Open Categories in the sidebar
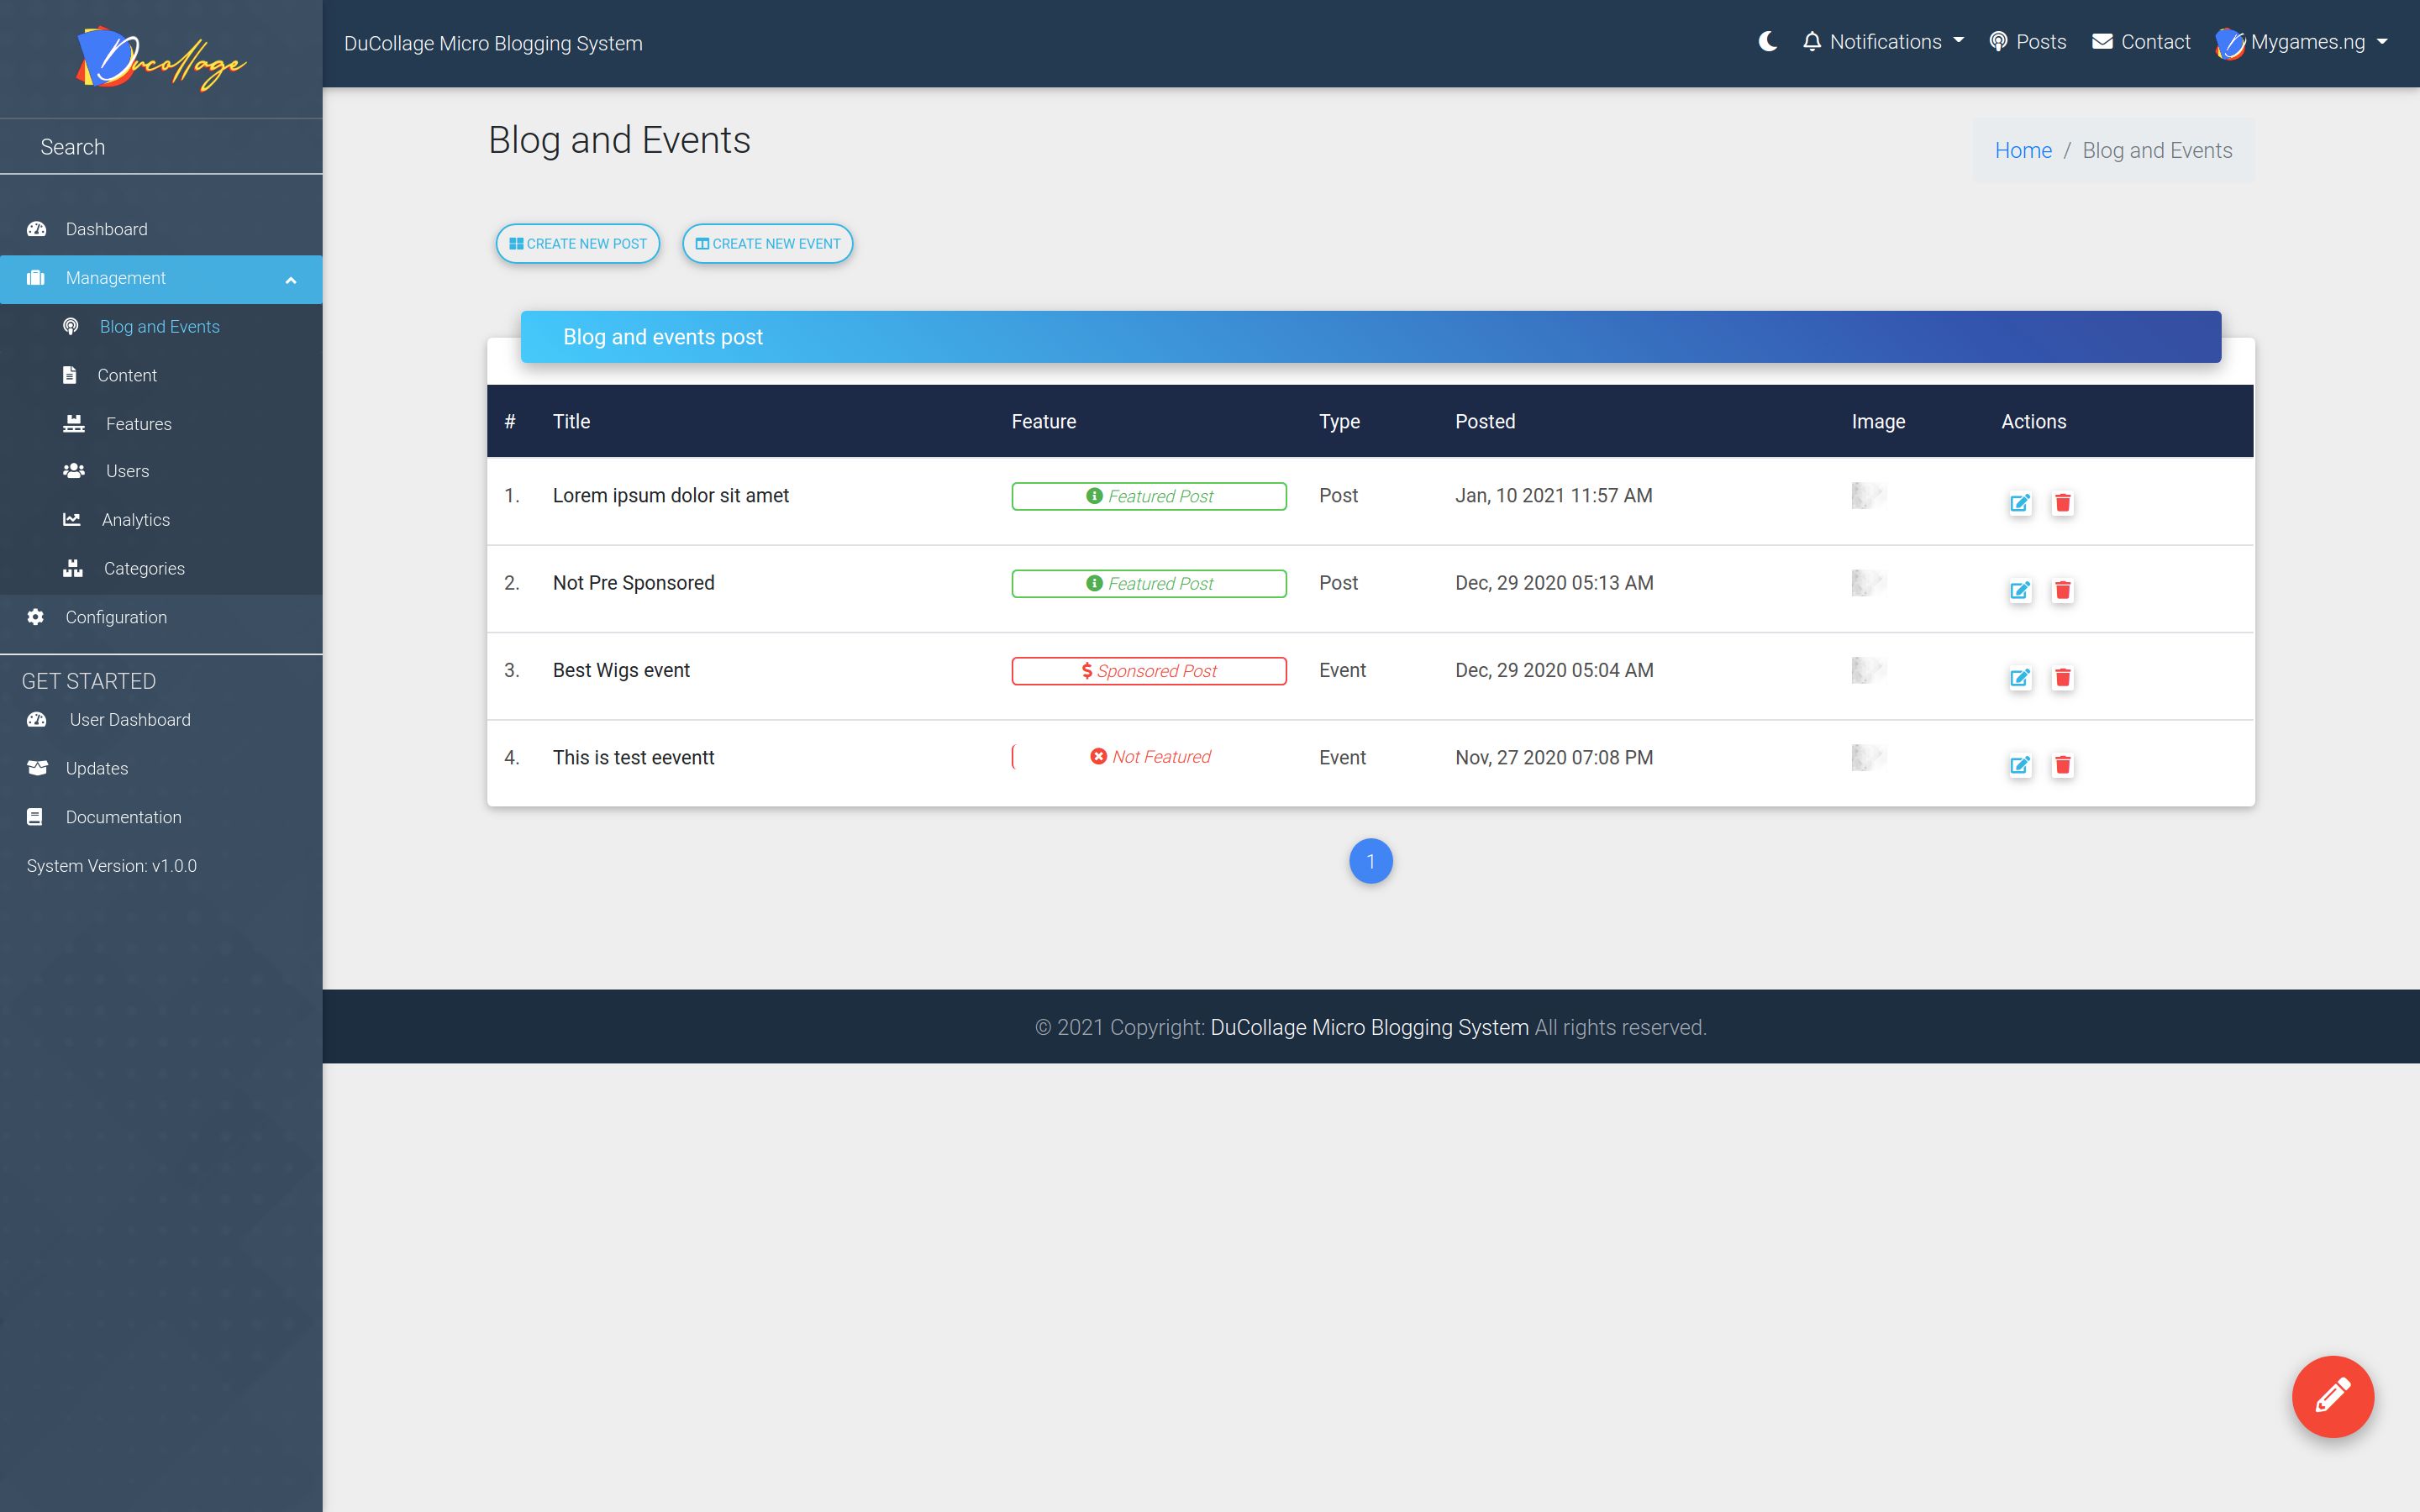 (x=161, y=569)
